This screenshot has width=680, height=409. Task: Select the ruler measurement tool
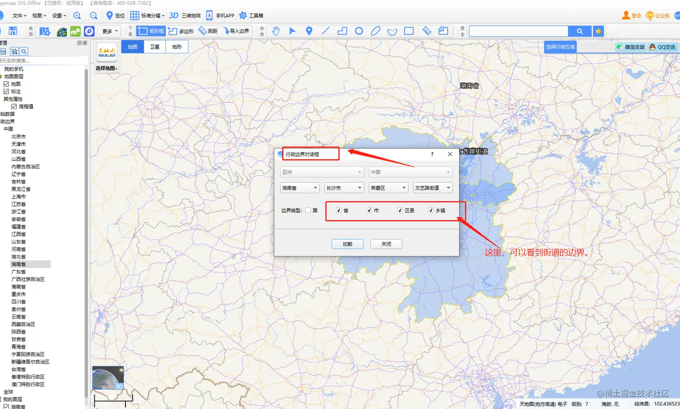point(427,31)
